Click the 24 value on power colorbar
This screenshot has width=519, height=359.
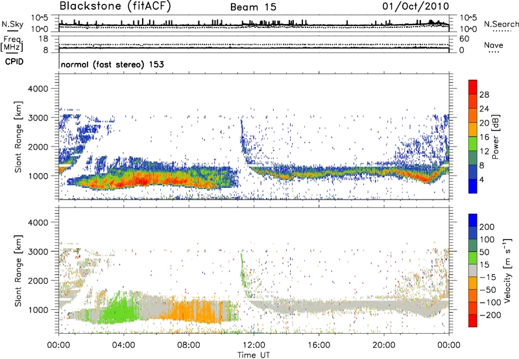pyautogui.click(x=484, y=109)
